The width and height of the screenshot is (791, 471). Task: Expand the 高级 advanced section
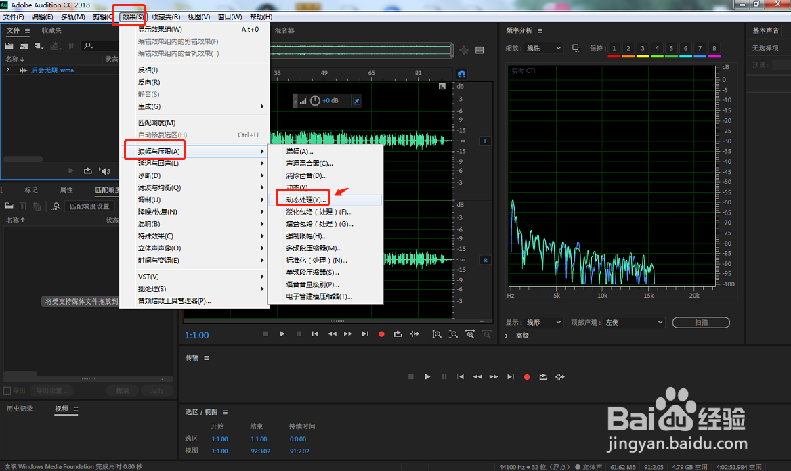tap(507, 336)
